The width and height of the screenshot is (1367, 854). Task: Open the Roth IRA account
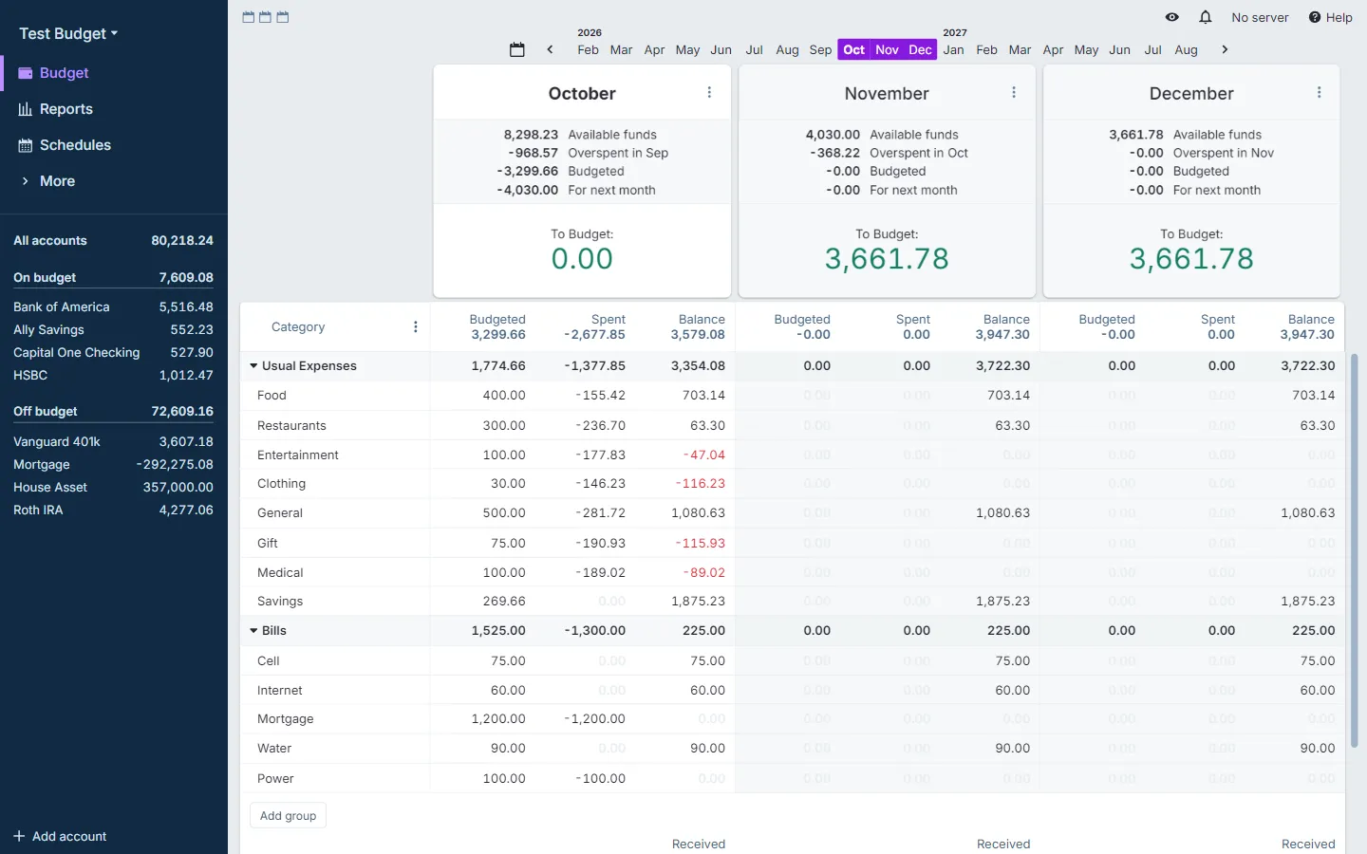(114, 510)
